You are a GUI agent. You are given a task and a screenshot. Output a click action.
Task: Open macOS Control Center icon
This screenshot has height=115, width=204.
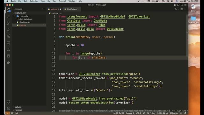172,1
